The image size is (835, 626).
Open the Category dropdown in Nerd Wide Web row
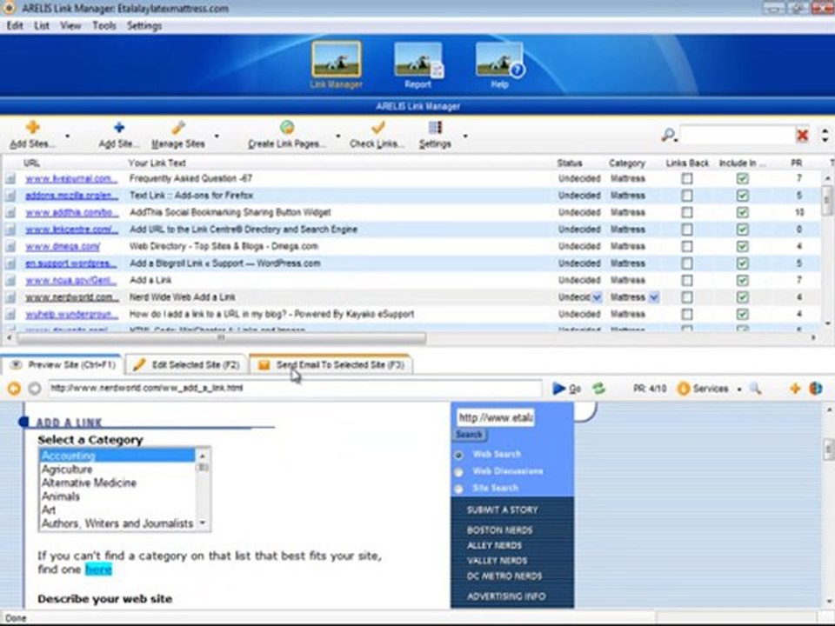[x=654, y=297]
